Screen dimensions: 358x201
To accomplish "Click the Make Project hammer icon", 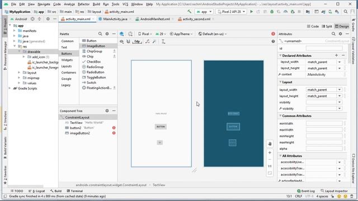I will 189,12.
